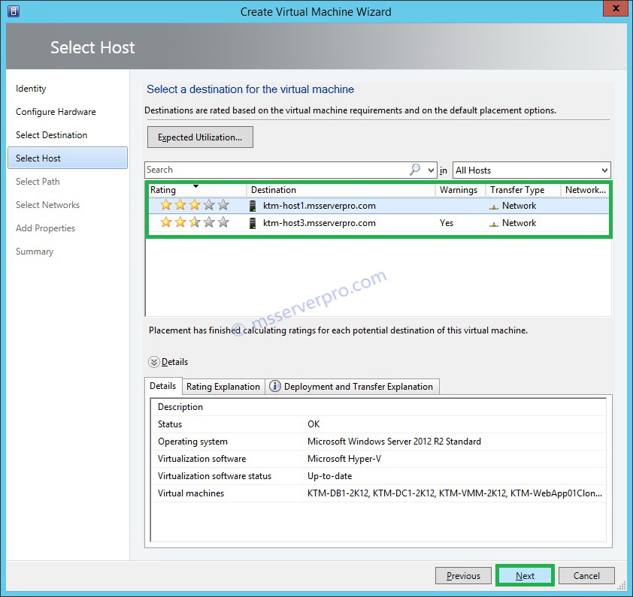Viewport: 633px width, 597px height.
Task: Click the network transfer icon in the ktm-host1 row
Action: 494,207
